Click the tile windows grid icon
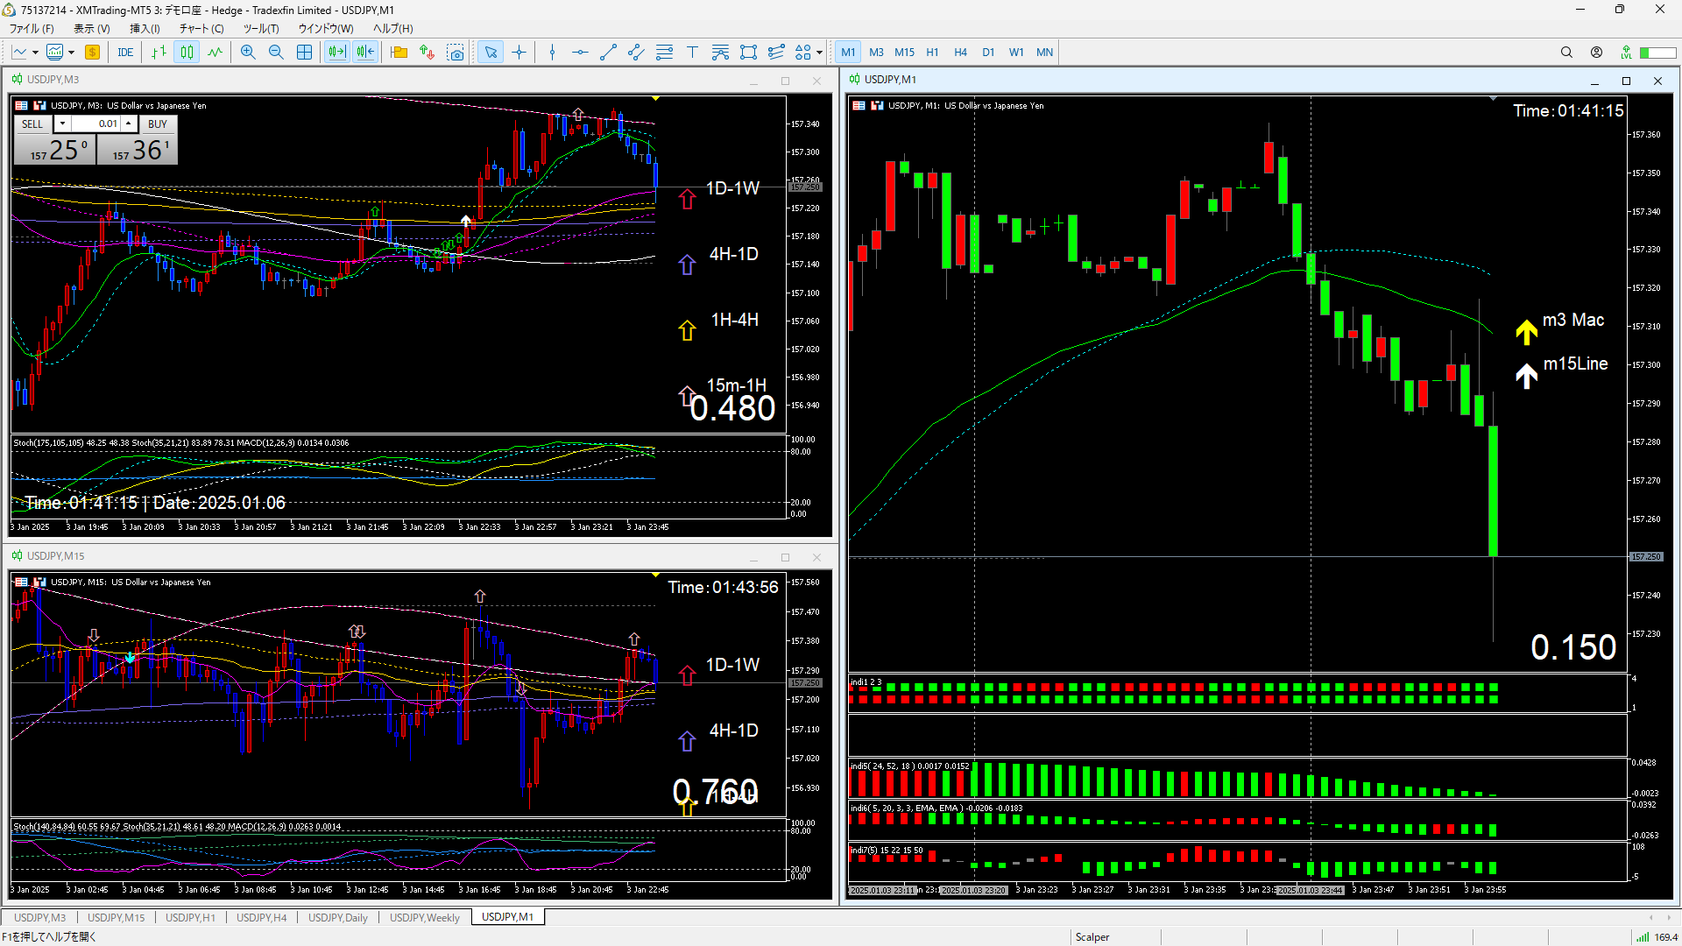This screenshot has height=946, width=1682. point(304,53)
